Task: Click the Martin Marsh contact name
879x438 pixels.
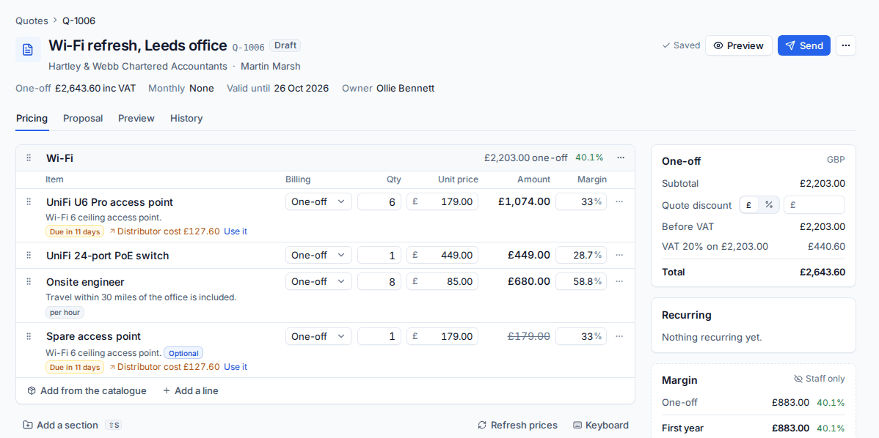Action: click(x=271, y=66)
